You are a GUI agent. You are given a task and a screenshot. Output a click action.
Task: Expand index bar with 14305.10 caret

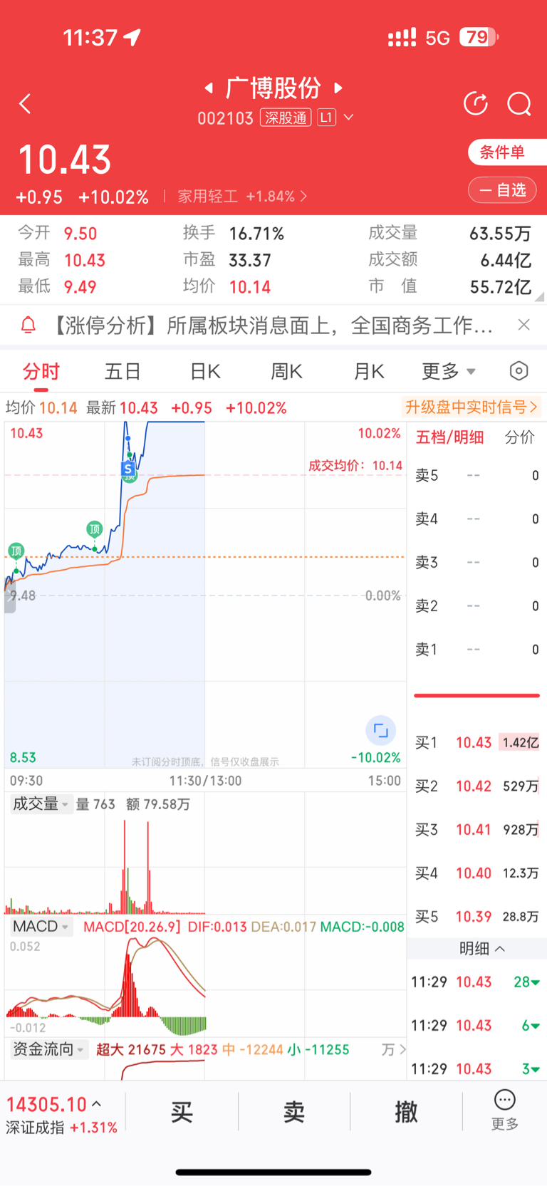point(97,1104)
